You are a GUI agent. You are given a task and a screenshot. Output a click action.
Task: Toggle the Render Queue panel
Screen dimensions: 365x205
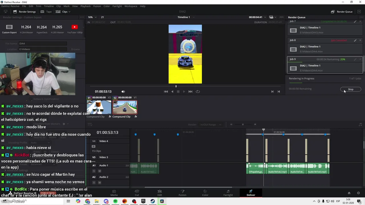coord(342,12)
